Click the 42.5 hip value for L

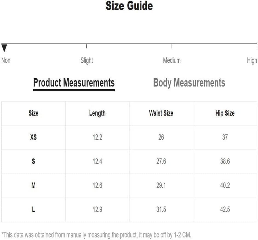pos(225,209)
